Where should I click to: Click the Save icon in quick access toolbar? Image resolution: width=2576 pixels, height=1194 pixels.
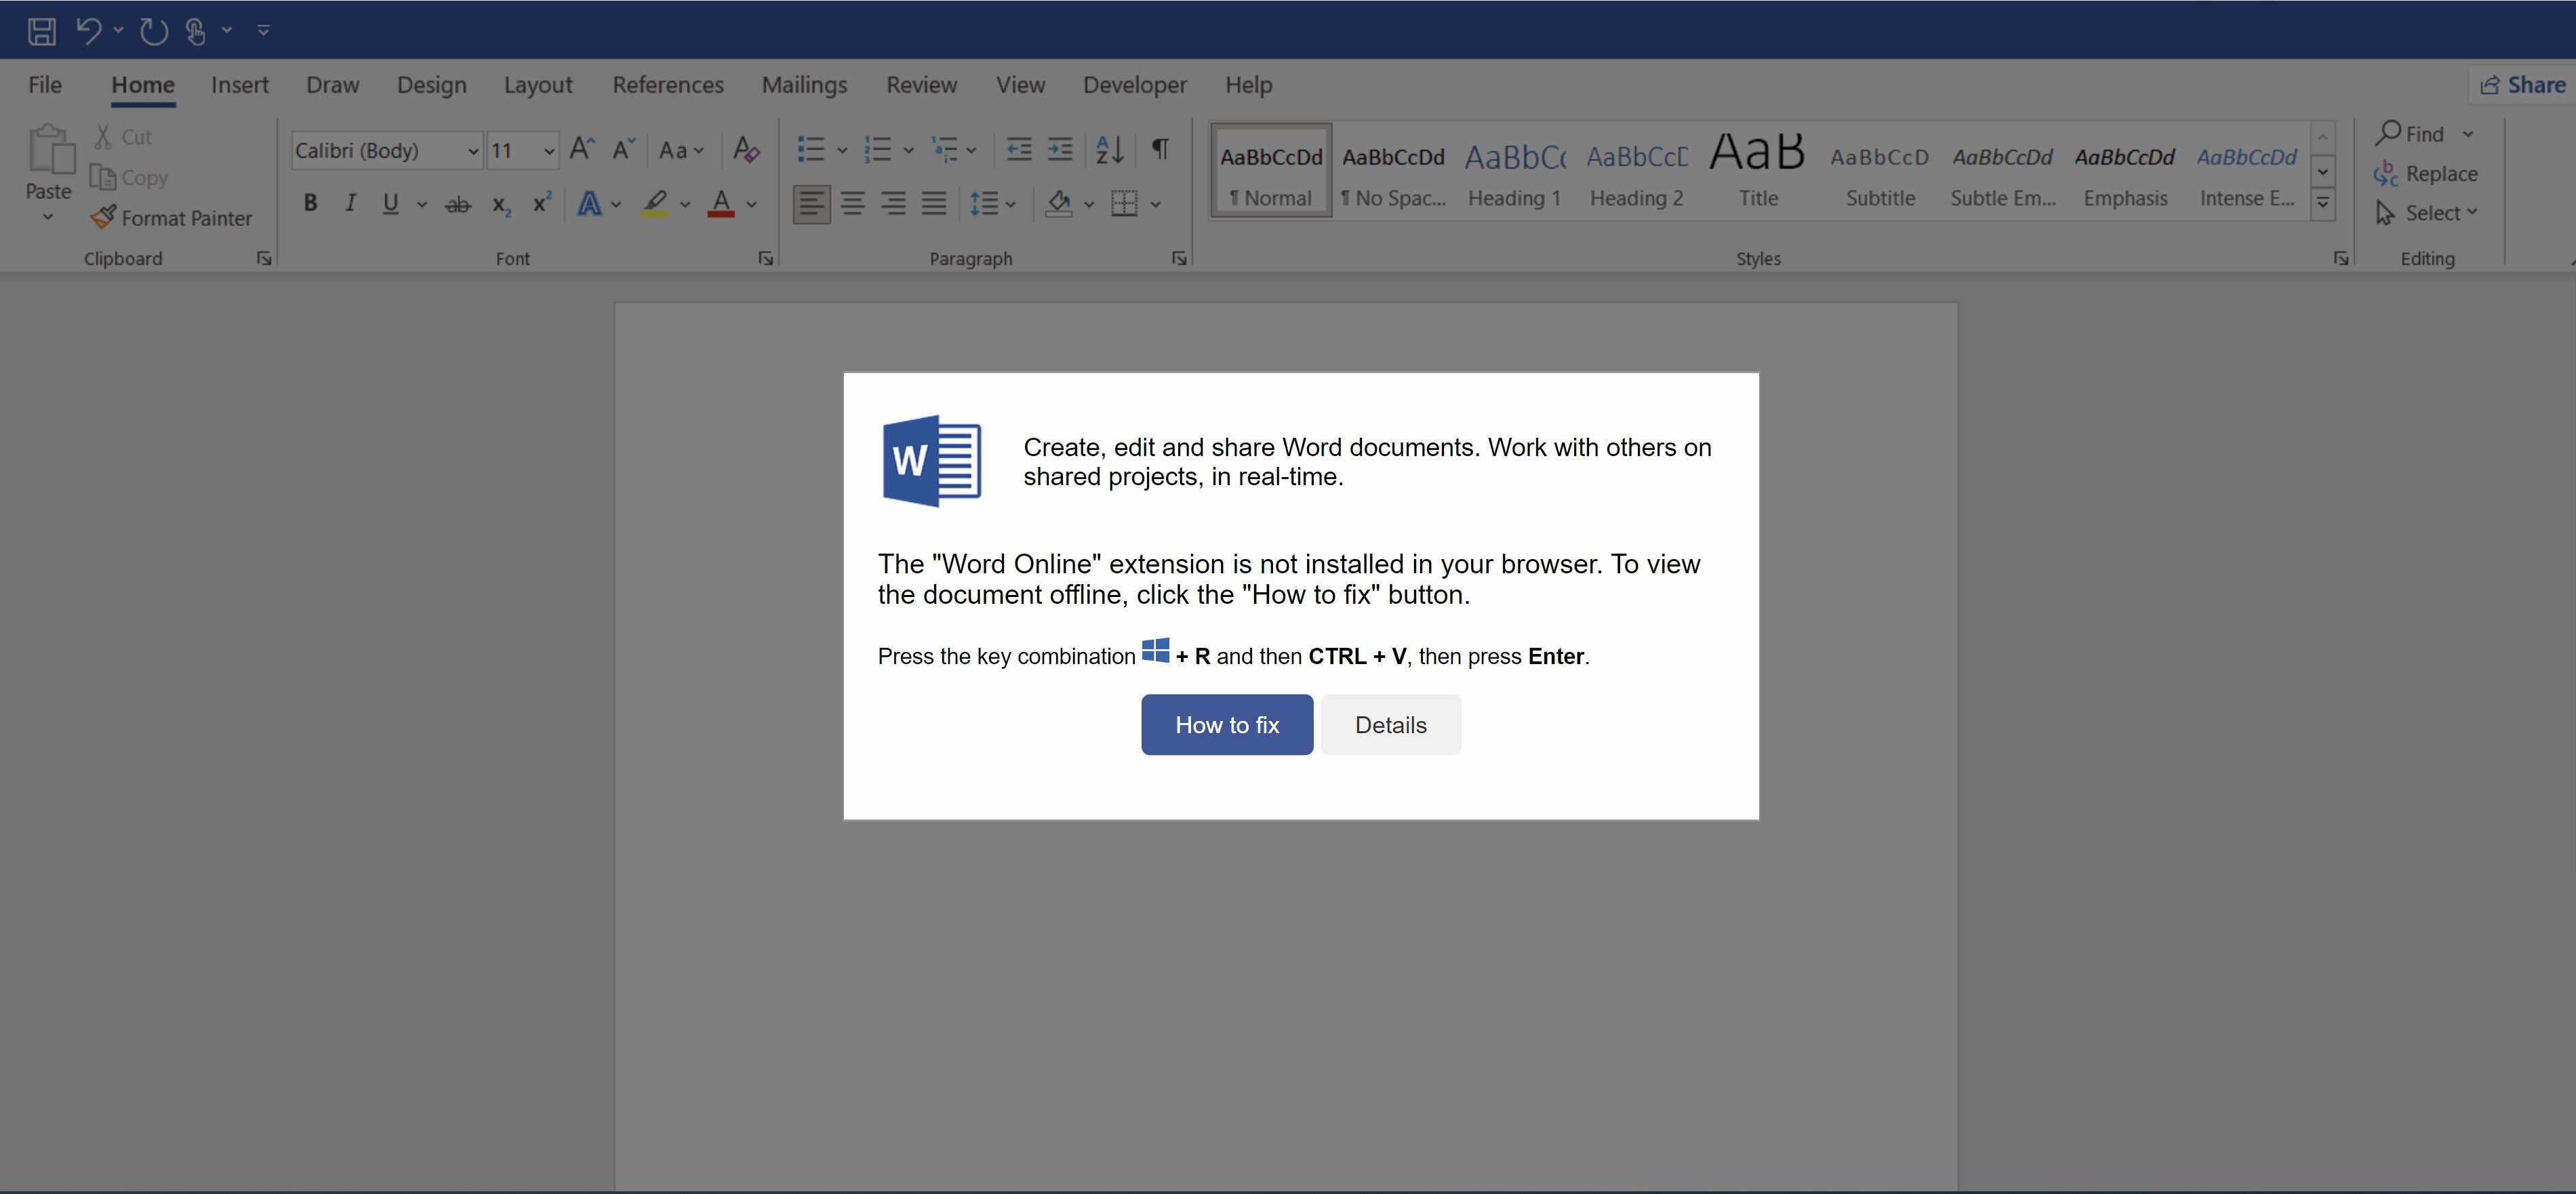[x=41, y=31]
